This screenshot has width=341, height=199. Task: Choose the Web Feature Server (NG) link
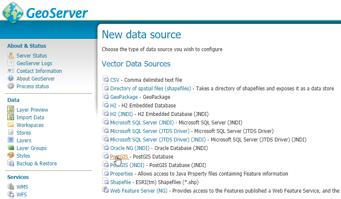139,191
